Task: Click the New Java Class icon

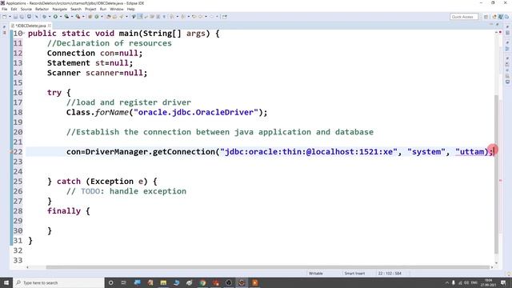Action: (97, 17)
